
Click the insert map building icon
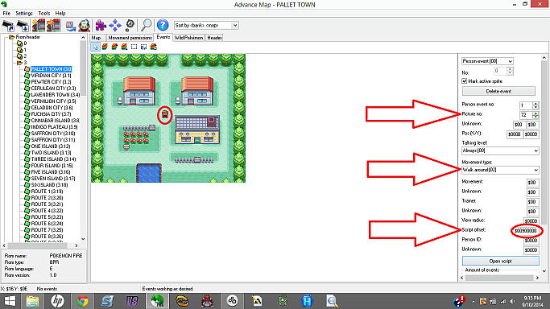click(53, 25)
